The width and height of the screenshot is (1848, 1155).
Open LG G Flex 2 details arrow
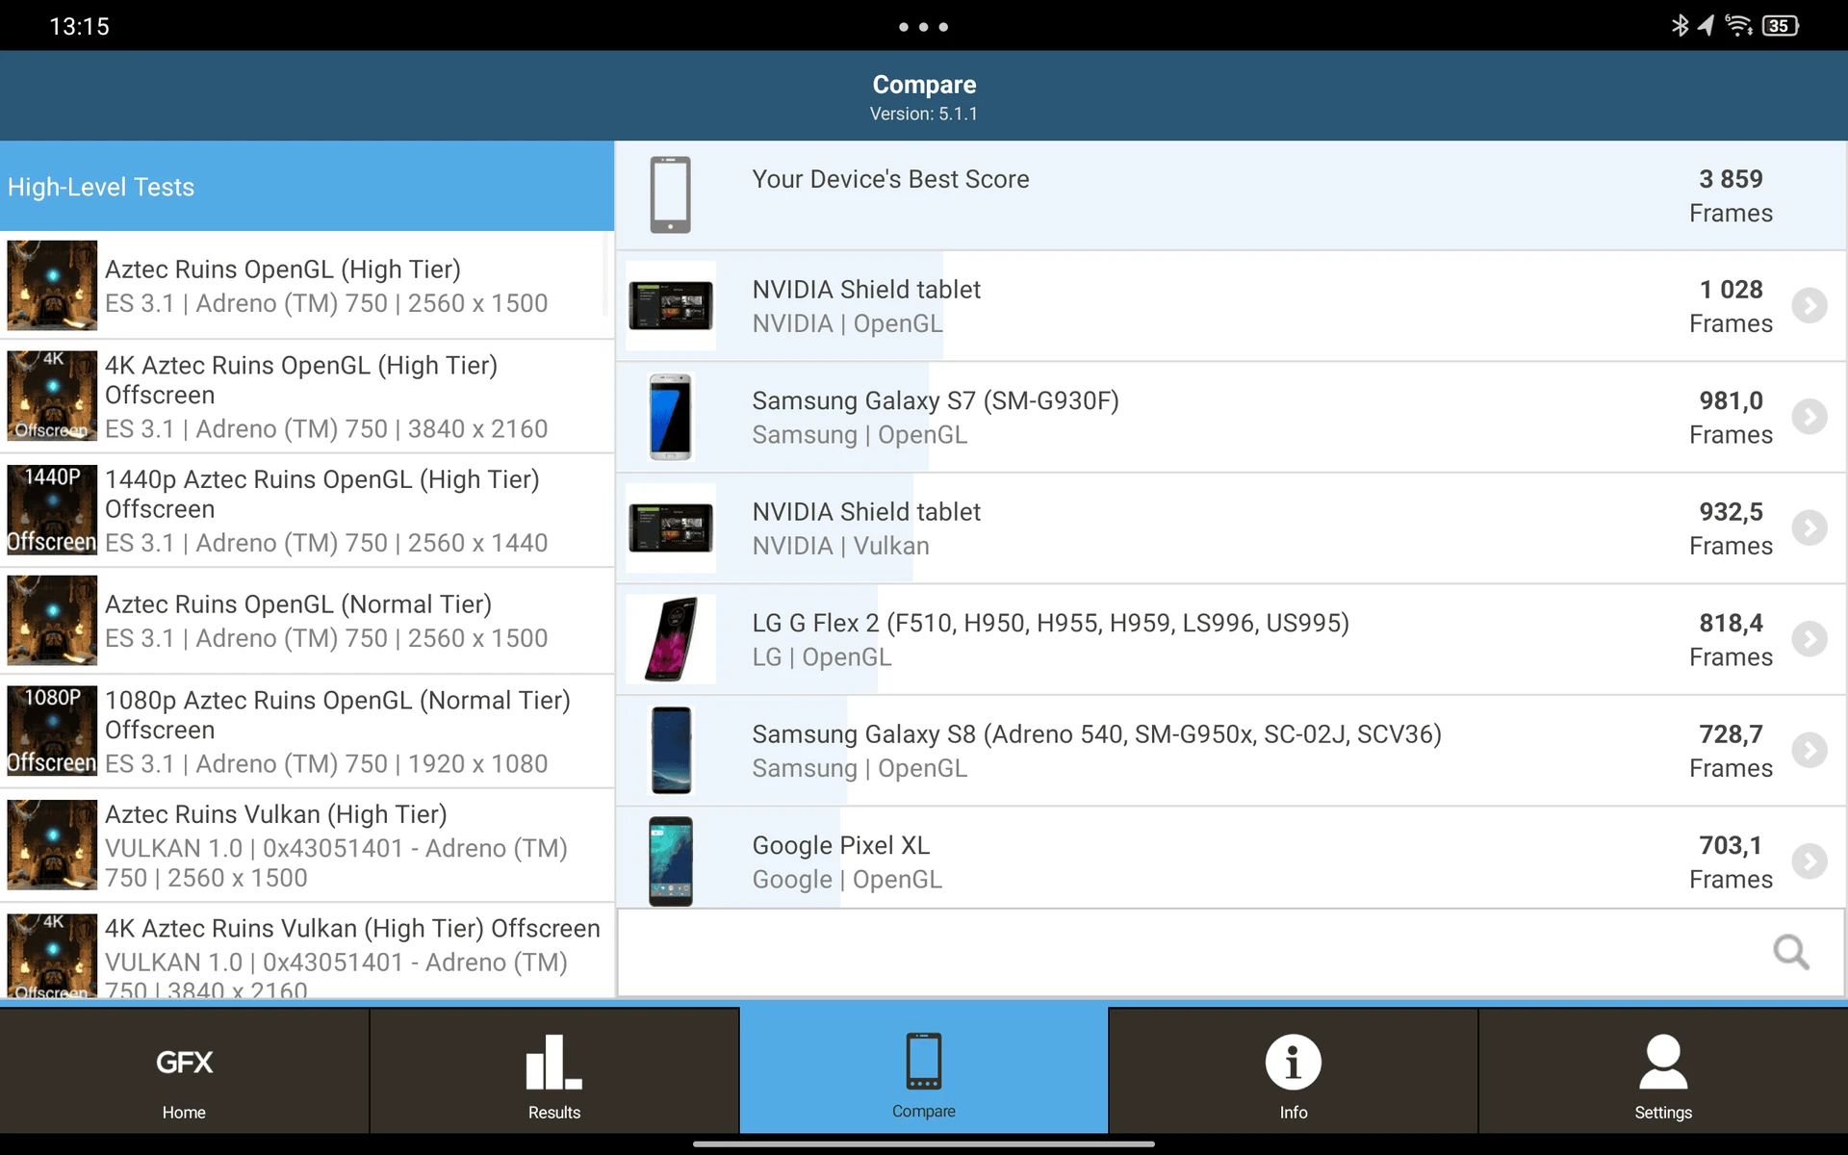click(1809, 639)
